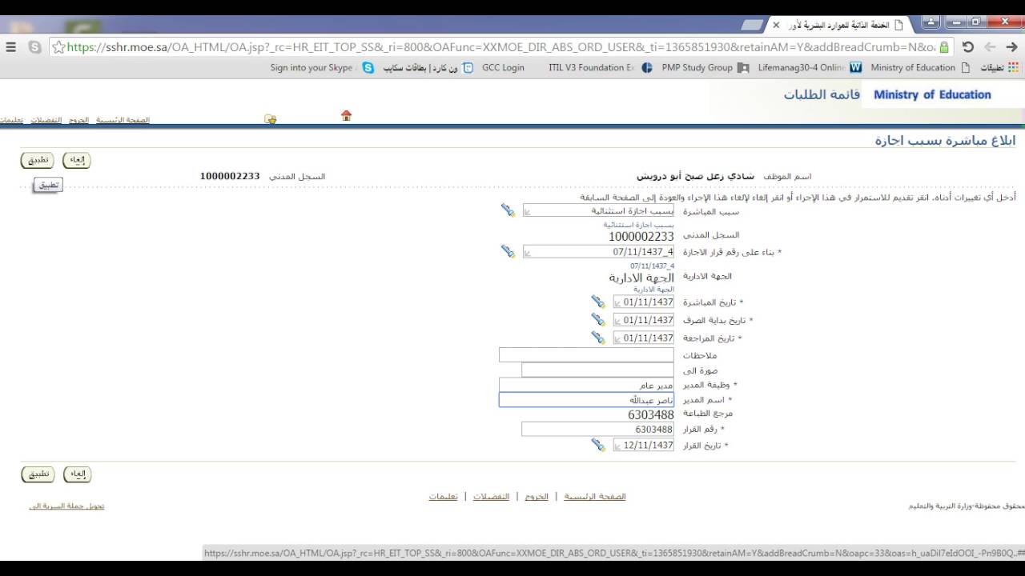Viewport: 1025px width, 576px height.
Task: Click the قائمة الطلبات heading text
Action: coord(822,94)
